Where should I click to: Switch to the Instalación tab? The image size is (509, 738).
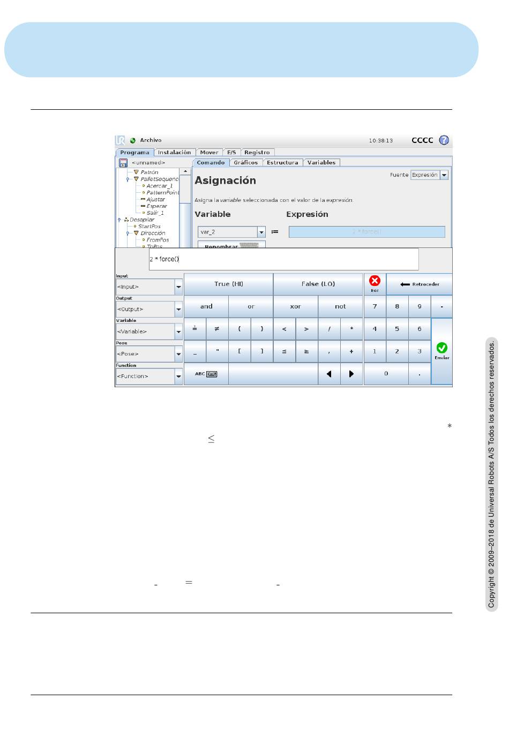[174, 153]
